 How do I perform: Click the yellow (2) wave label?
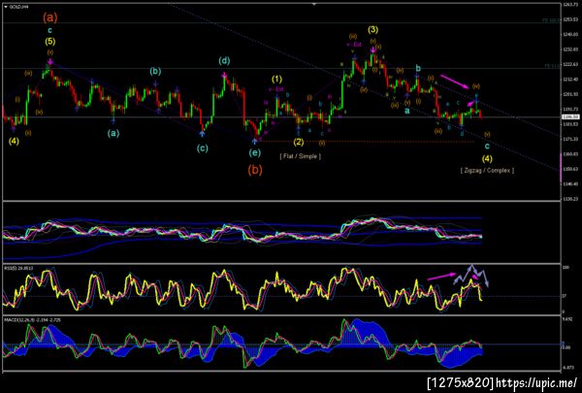[x=299, y=142]
